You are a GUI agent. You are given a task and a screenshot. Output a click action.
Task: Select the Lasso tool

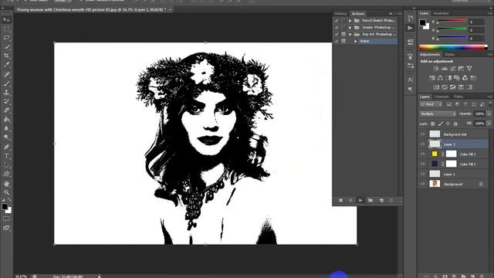[6, 38]
